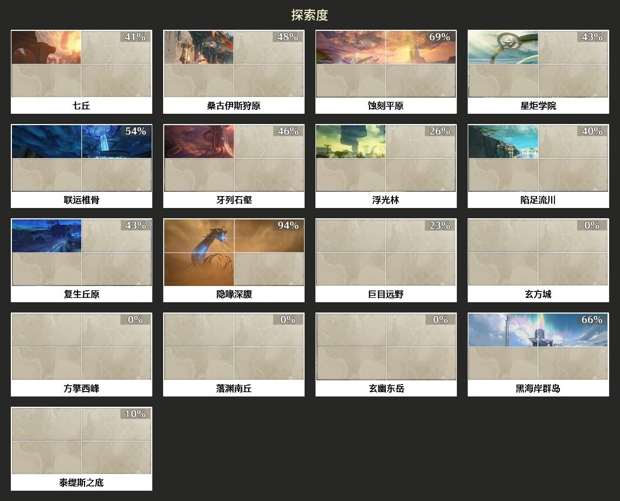Select the 泰缇斯之底 blank map card
This screenshot has width=620, height=501.
[x=81, y=441]
